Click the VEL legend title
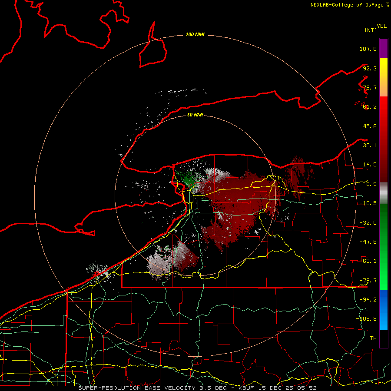Image resolution: width=391 pixels, height=391 pixels. point(381,26)
